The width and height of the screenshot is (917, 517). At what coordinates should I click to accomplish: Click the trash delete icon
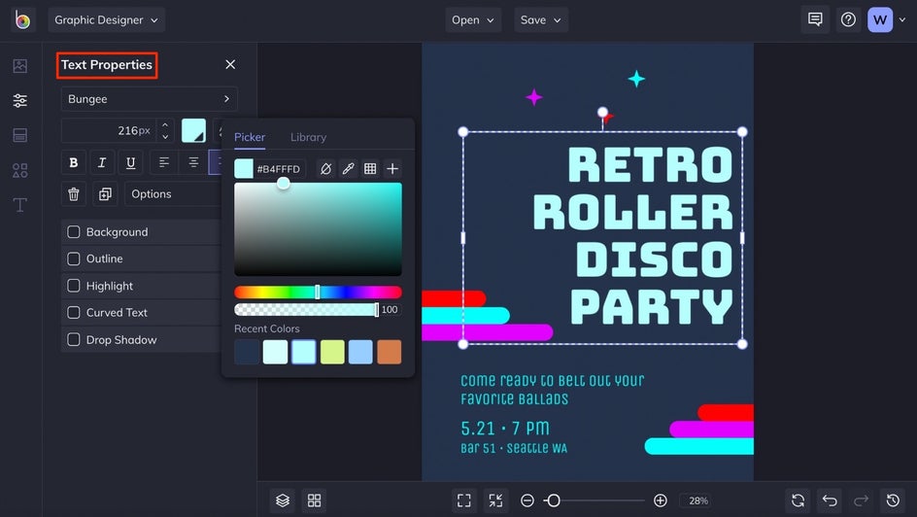coord(74,194)
